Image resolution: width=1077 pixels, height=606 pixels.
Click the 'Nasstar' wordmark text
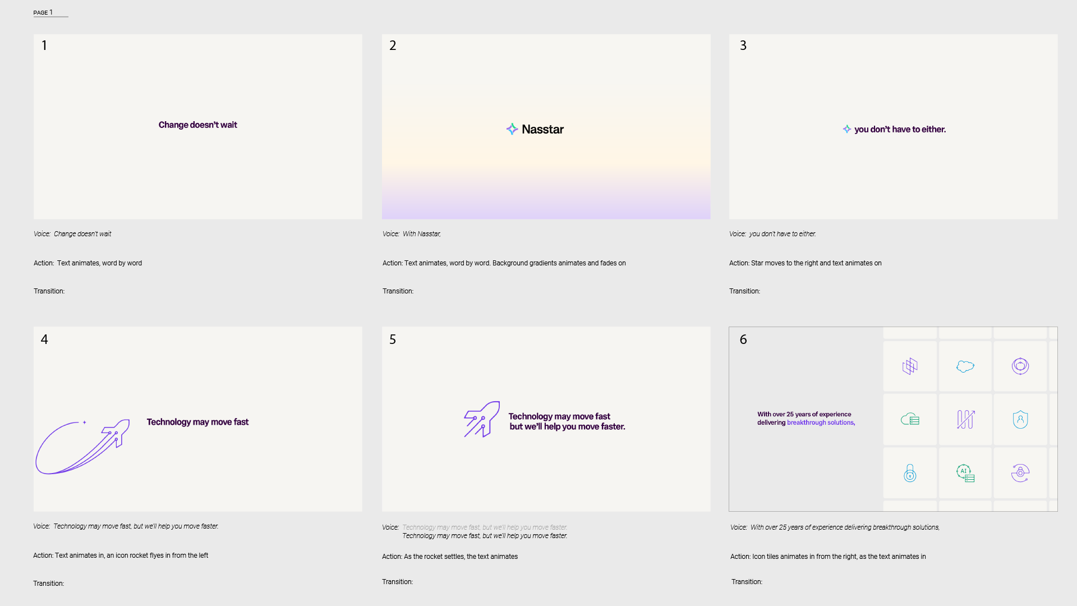(542, 130)
